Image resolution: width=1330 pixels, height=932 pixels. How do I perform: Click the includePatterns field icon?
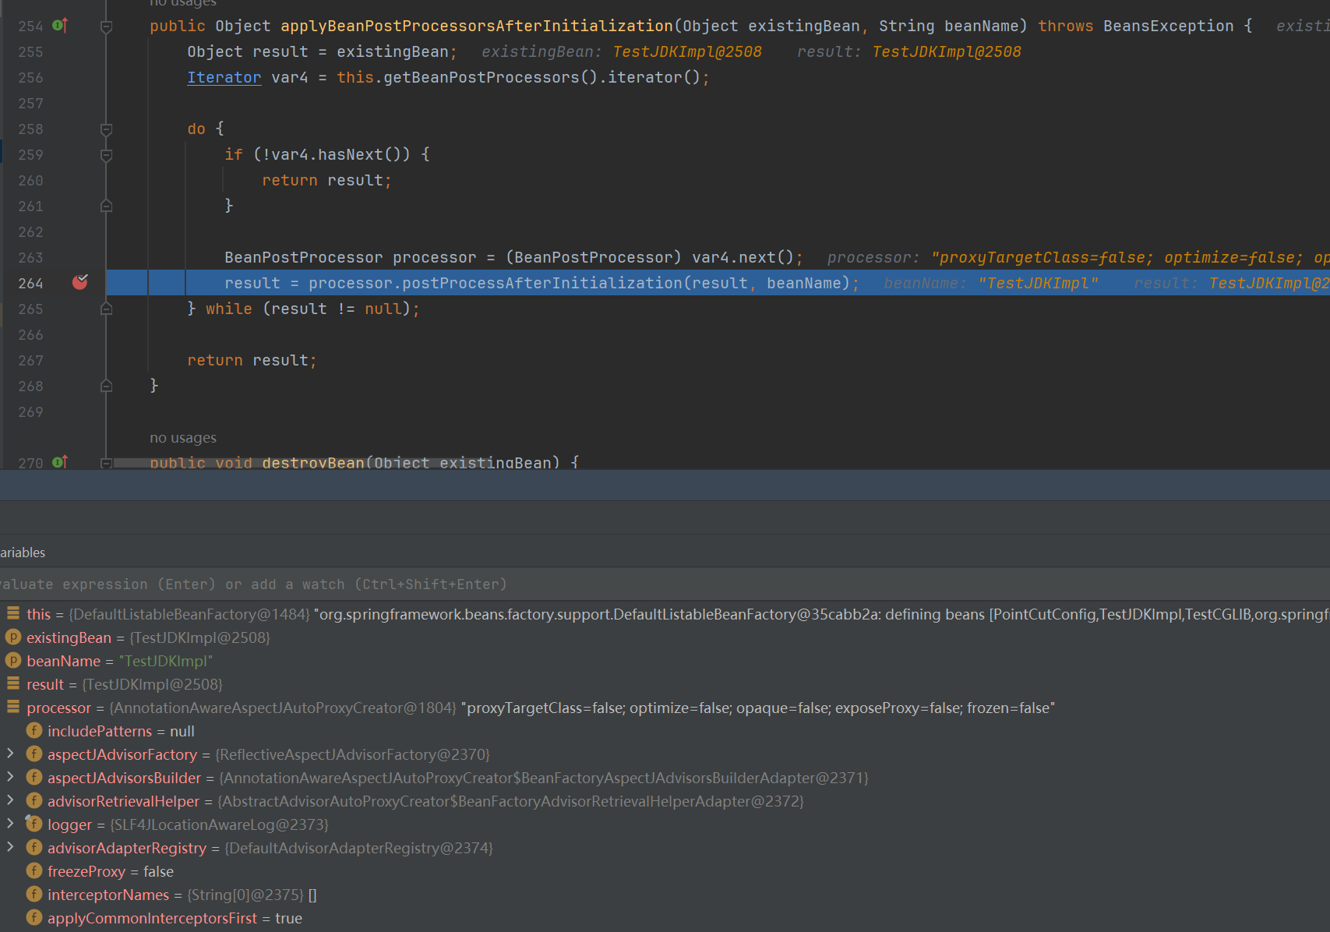tap(34, 730)
